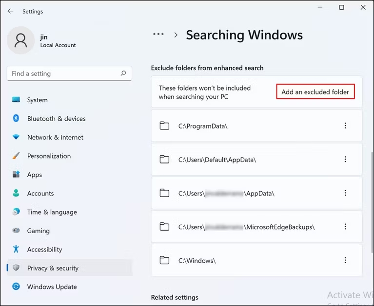Open more options for C:\ProgramData\
The image size is (374, 306).
(x=345, y=126)
